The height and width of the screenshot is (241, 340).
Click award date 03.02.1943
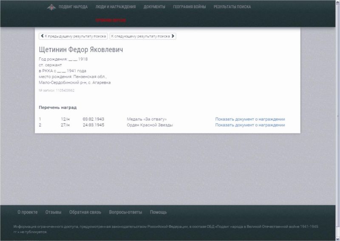tap(93, 119)
